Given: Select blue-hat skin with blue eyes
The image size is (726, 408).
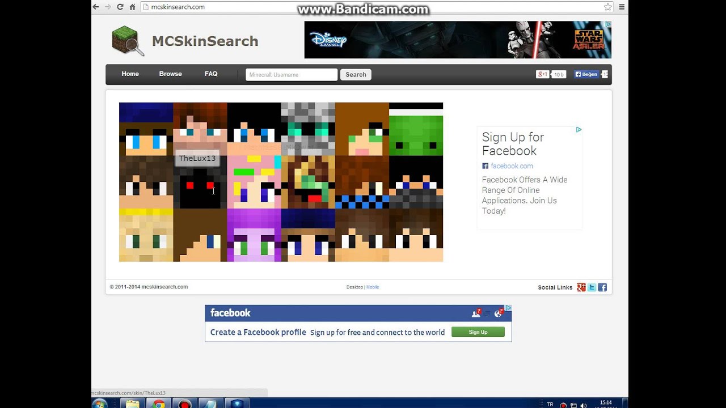Looking at the screenshot, I should click(x=146, y=129).
